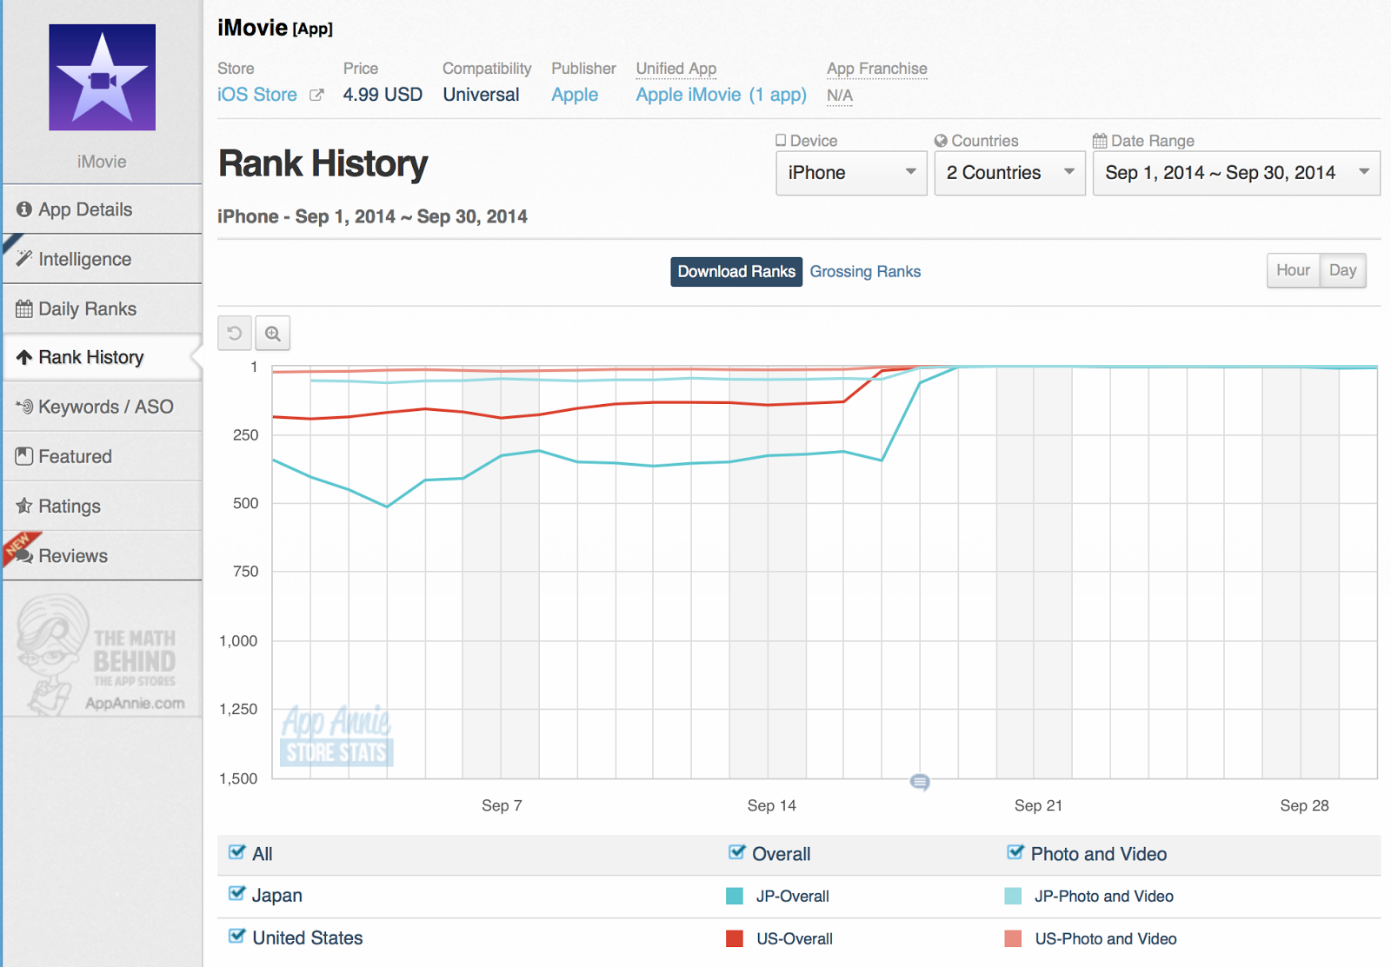The image size is (1391, 967).
Task: Open the Apple publisher link
Action: tap(575, 95)
